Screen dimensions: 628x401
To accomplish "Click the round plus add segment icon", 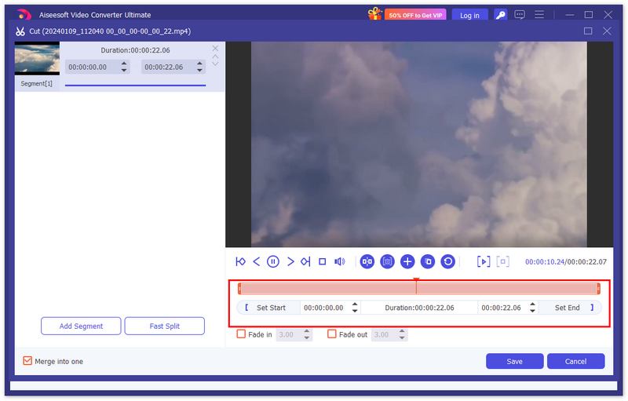I will (x=407, y=262).
